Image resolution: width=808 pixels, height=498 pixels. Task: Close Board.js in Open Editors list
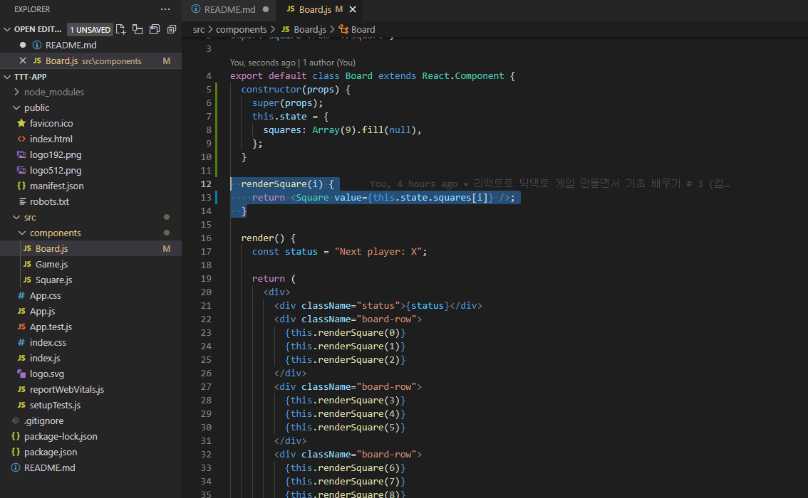pyautogui.click(x=23, y=60)
